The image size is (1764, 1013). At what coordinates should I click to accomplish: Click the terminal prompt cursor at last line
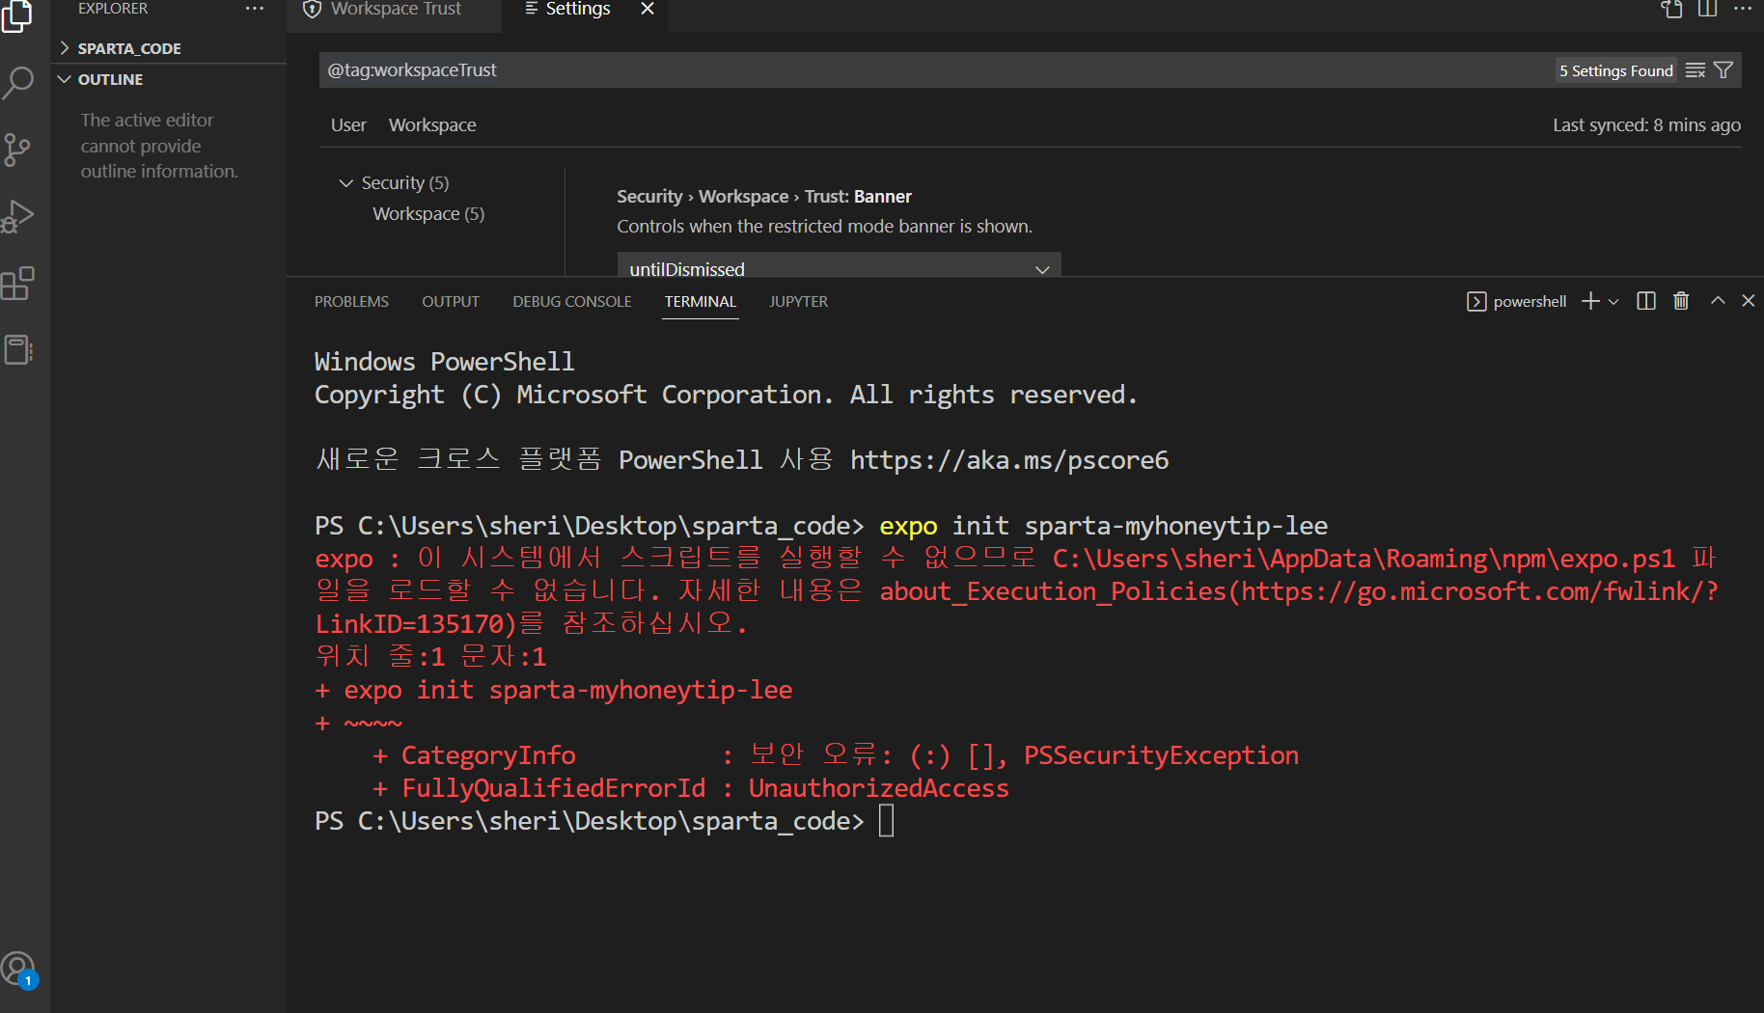(x=887, y=821)
